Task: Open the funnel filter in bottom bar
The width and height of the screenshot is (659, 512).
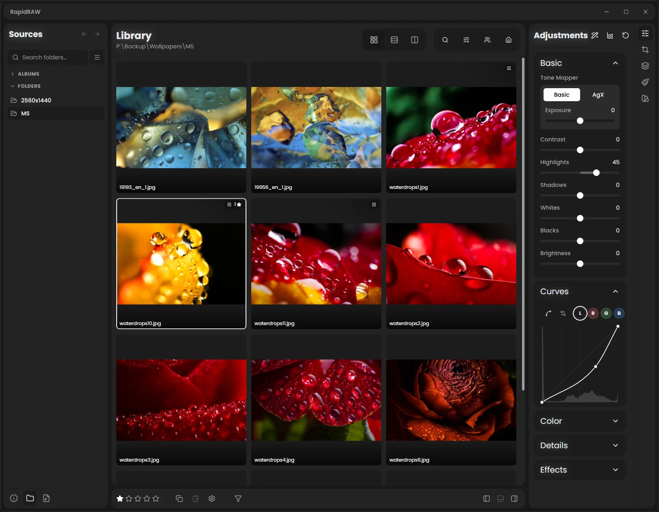Action: click(x=238, y=499)
